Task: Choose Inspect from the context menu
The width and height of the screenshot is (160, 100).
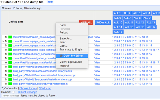Action: [x=64, y=65]
